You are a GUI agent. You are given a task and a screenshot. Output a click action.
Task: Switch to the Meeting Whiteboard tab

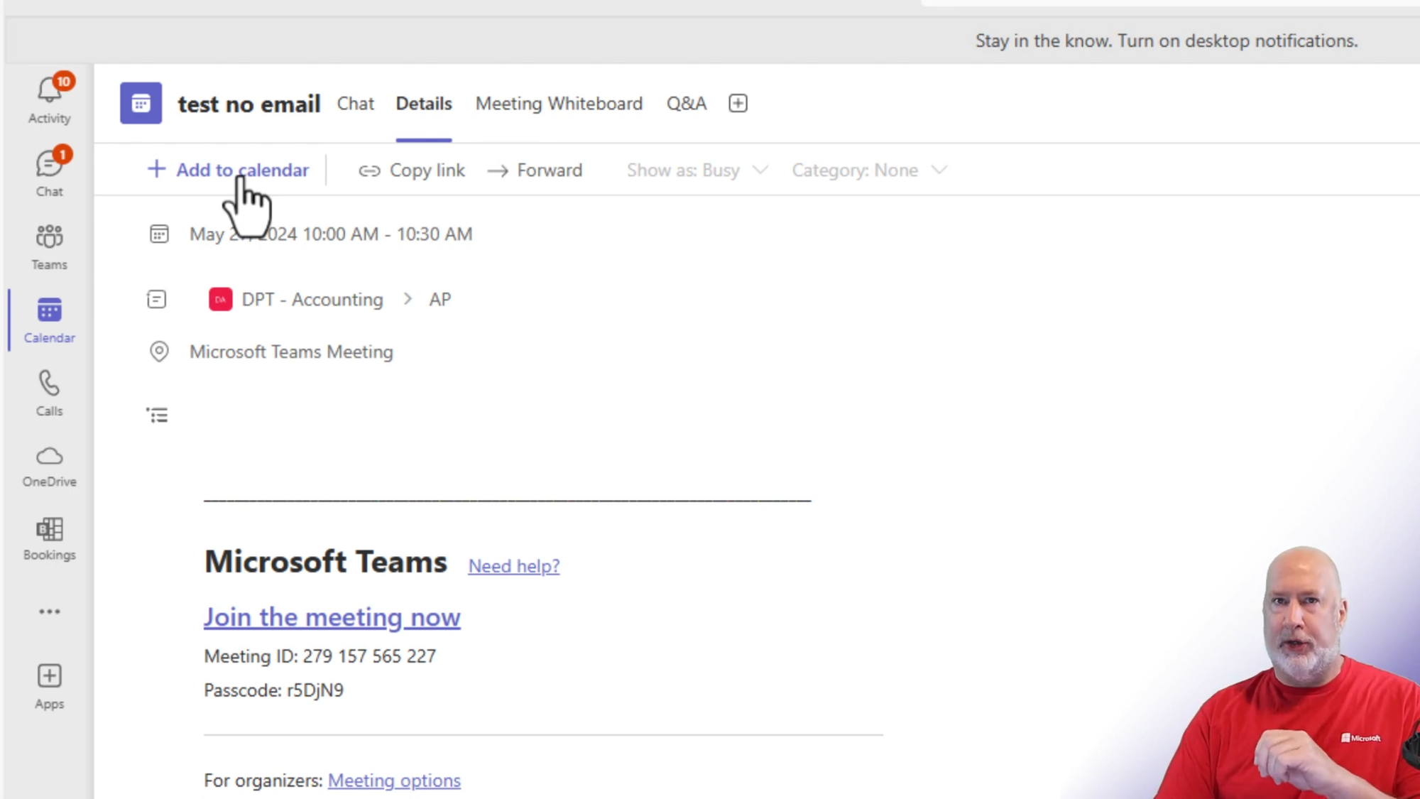[559, 104]
